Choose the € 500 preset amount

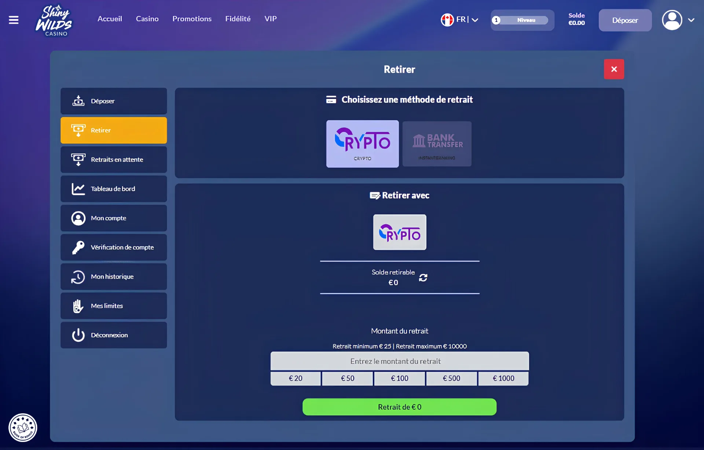(451, 378)
